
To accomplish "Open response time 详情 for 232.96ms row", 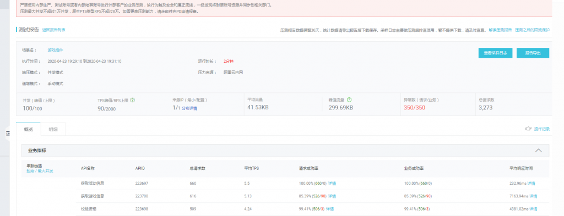I will point(531,184).
